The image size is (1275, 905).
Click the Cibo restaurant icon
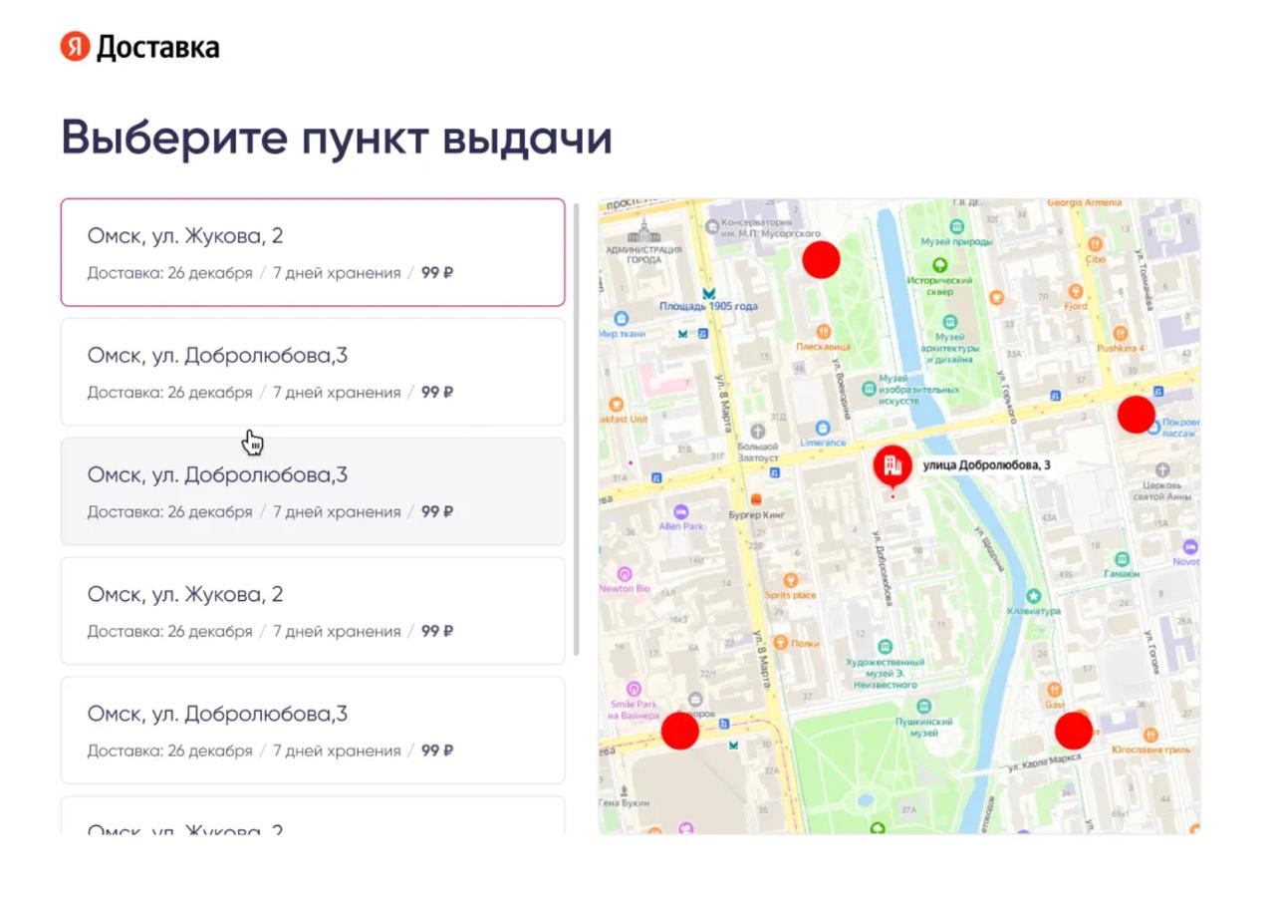pyautogui.click(x=1096, y=244)
